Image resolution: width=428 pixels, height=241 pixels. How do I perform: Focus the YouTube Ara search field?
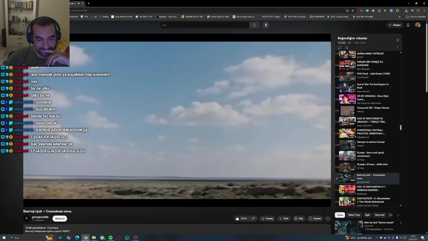(205, 25)
